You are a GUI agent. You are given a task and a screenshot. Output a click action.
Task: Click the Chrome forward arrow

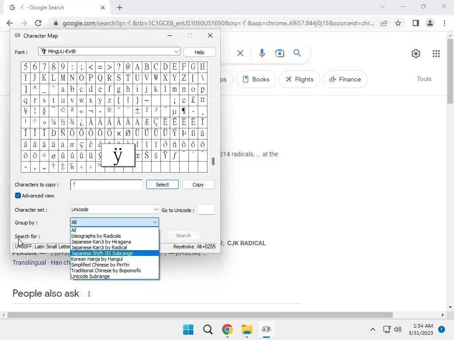click(x=24, y=23)
